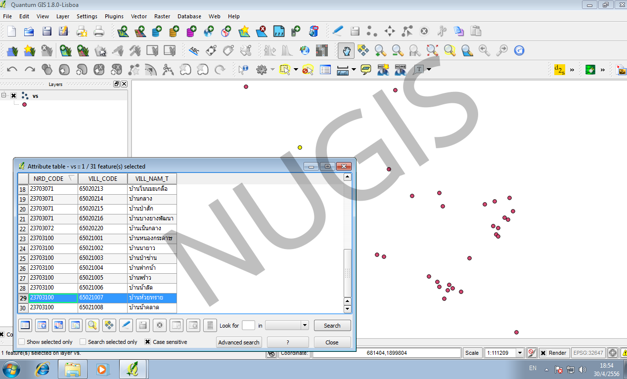Activate the Pan Map hand tool

(346, 50)
